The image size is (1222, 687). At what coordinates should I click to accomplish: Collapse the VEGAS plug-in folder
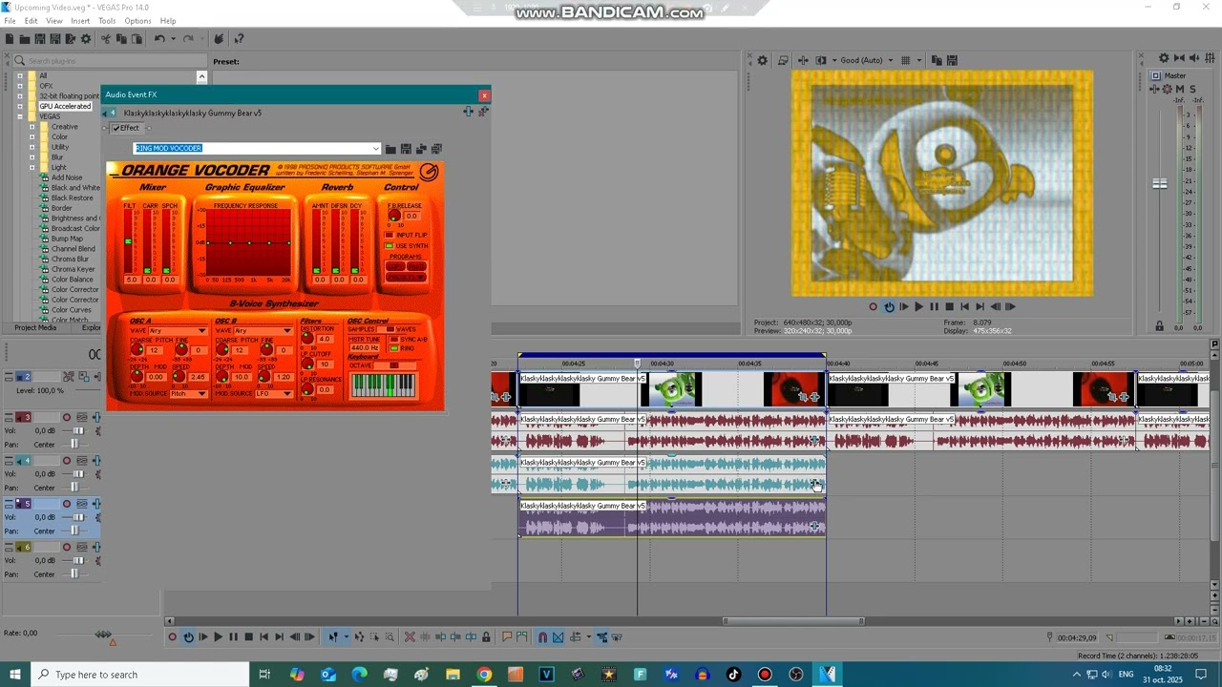coord(19,116)
